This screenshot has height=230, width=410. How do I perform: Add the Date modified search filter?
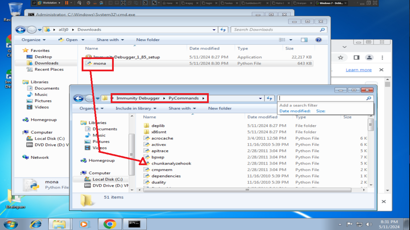coord(295,111)
